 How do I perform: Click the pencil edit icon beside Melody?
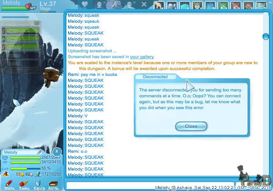tap(39, 152)
